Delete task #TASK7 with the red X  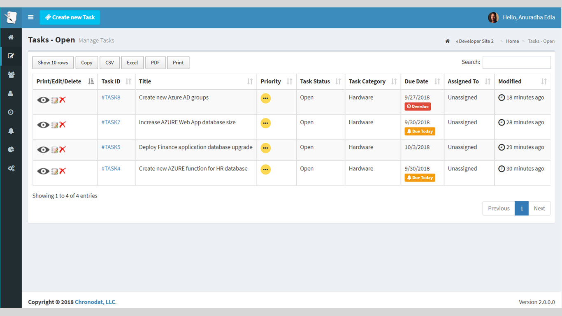63,124
